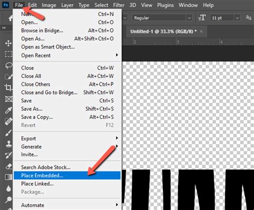This screenshot has width=254, height=210.
Task: Choose Save menu entry
Action: [x=68, y=100]
